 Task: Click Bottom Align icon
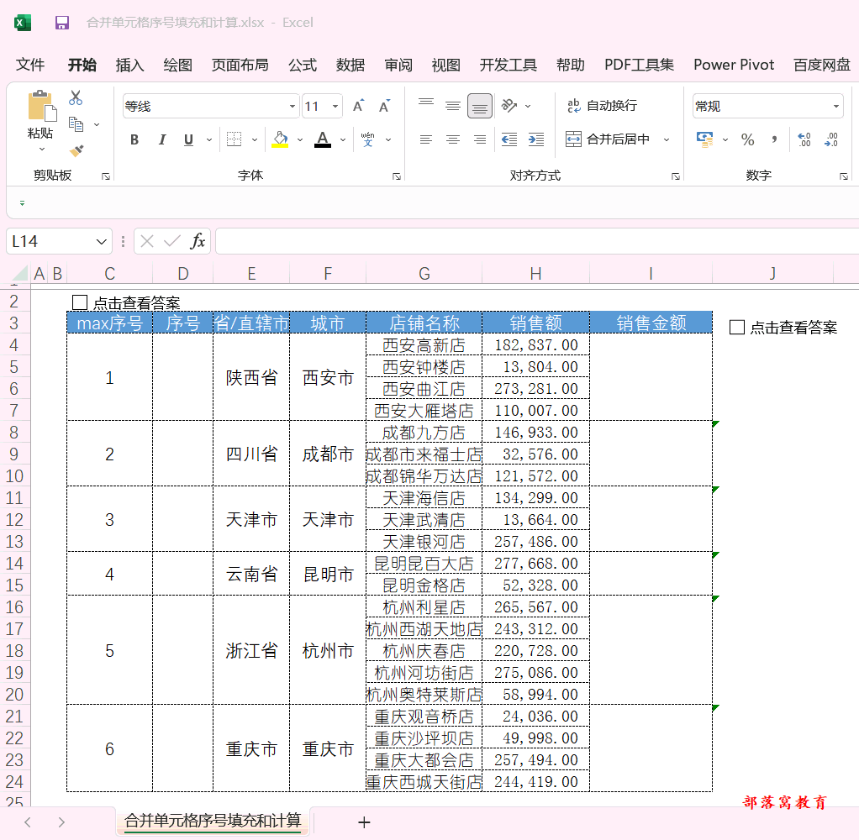click(479, 106)
